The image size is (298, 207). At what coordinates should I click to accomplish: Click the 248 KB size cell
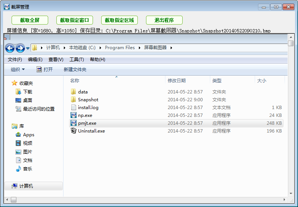(274, 123)
